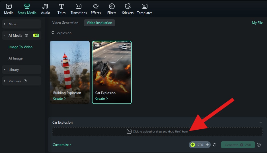Click the refresh credits icon
Screen dimensions: 267x153
(x=215, y=145)
